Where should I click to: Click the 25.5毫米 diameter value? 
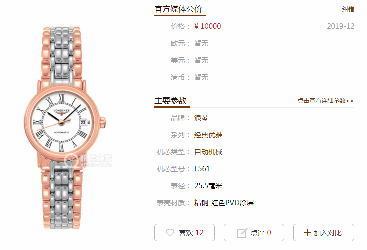[x=208, y=186]
